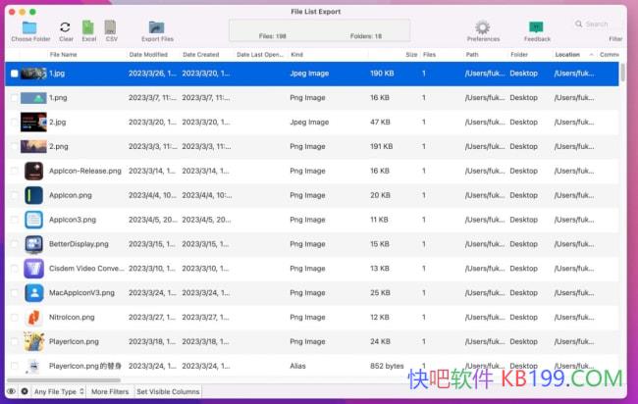Export the list to Excel

pos(88,27)
